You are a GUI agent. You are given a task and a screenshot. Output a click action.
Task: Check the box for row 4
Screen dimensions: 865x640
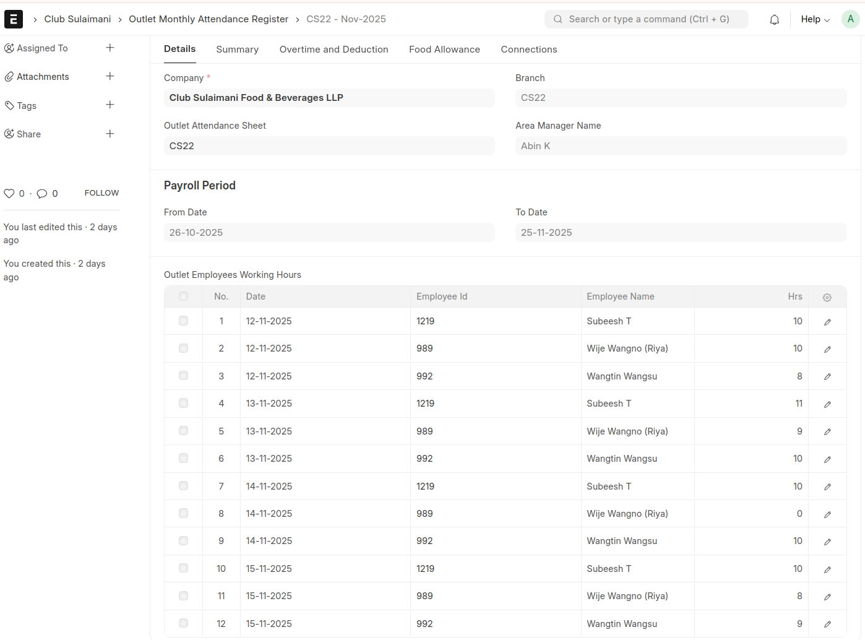pyautogui.click(x=183, y=404)
